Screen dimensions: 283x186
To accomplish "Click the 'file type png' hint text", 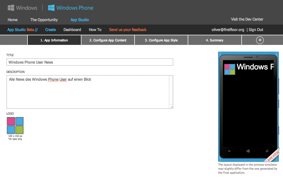I will 15,139.
